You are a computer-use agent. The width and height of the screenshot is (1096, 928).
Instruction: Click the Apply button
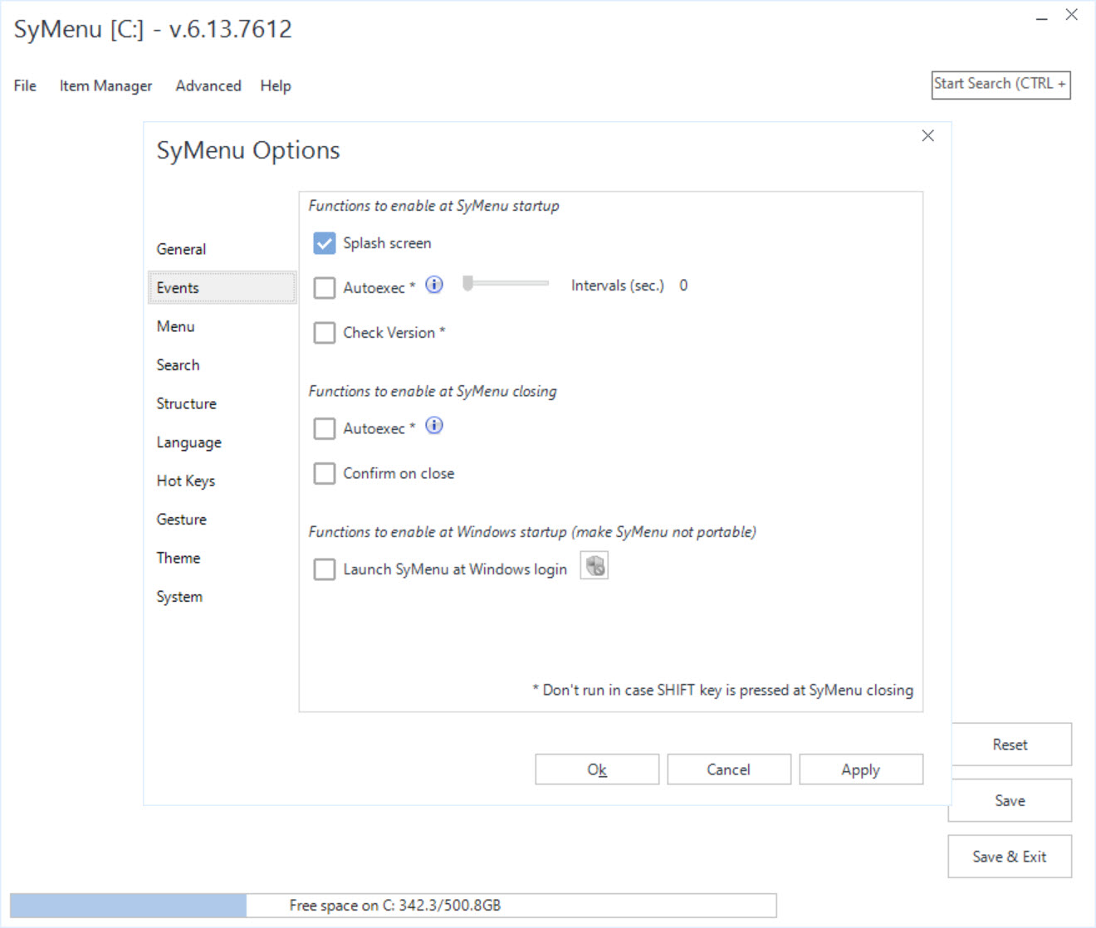coord(861,769)
